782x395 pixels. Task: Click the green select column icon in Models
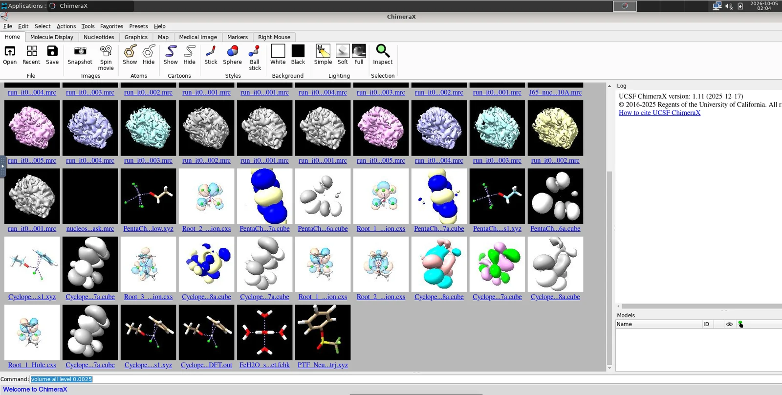740,324
